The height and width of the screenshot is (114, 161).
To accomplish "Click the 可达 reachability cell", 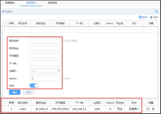I will [120, 109].
